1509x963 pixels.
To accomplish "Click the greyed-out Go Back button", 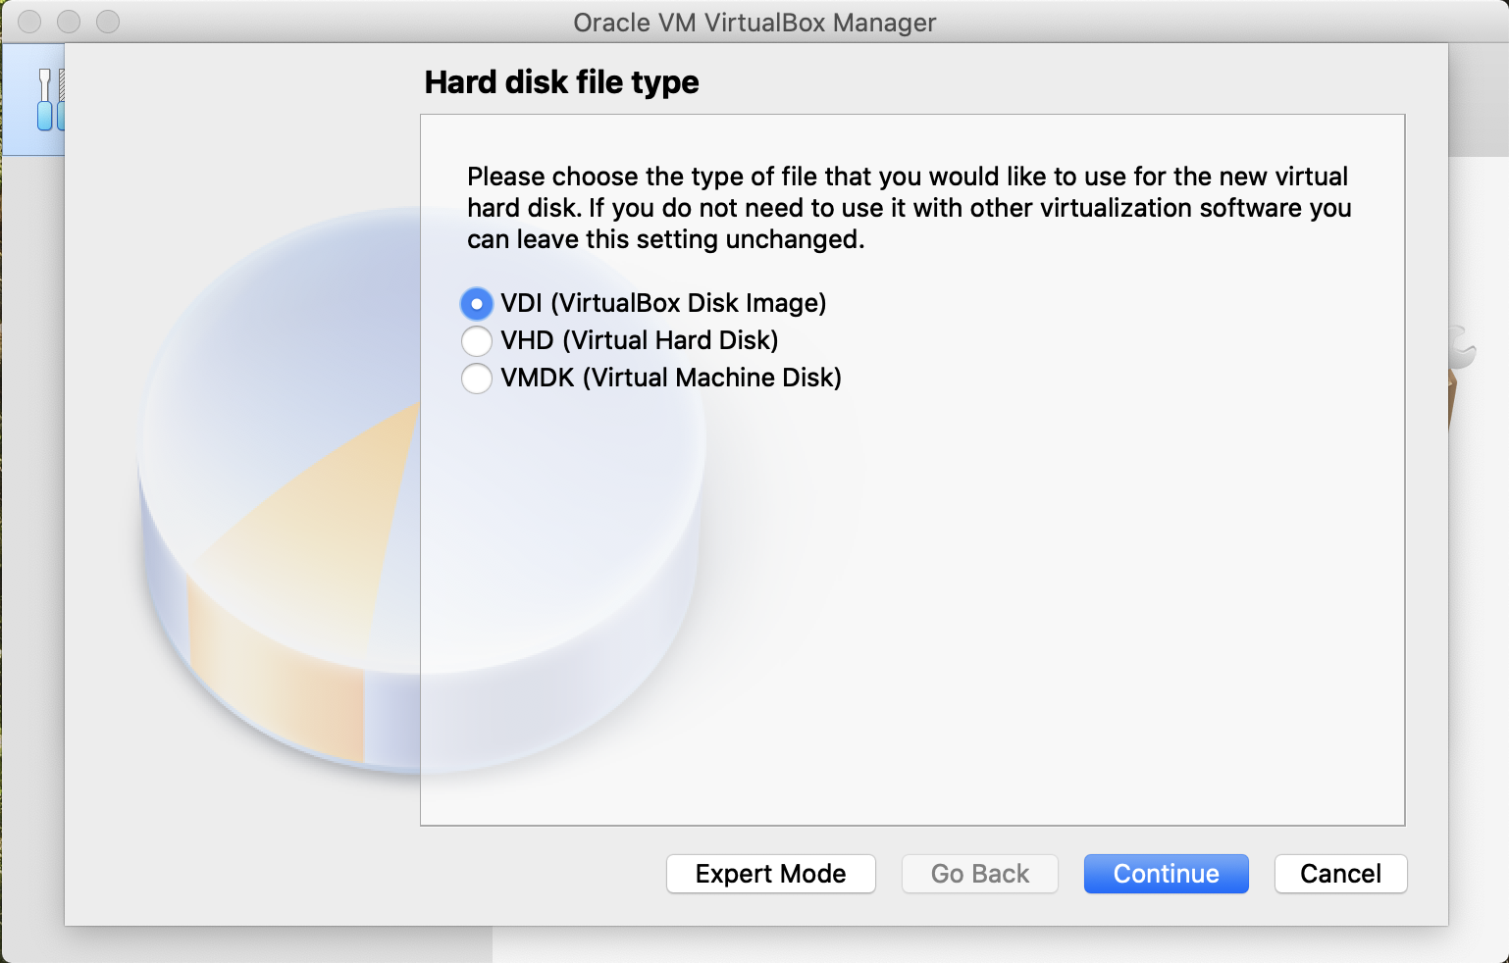I will 979,874.
